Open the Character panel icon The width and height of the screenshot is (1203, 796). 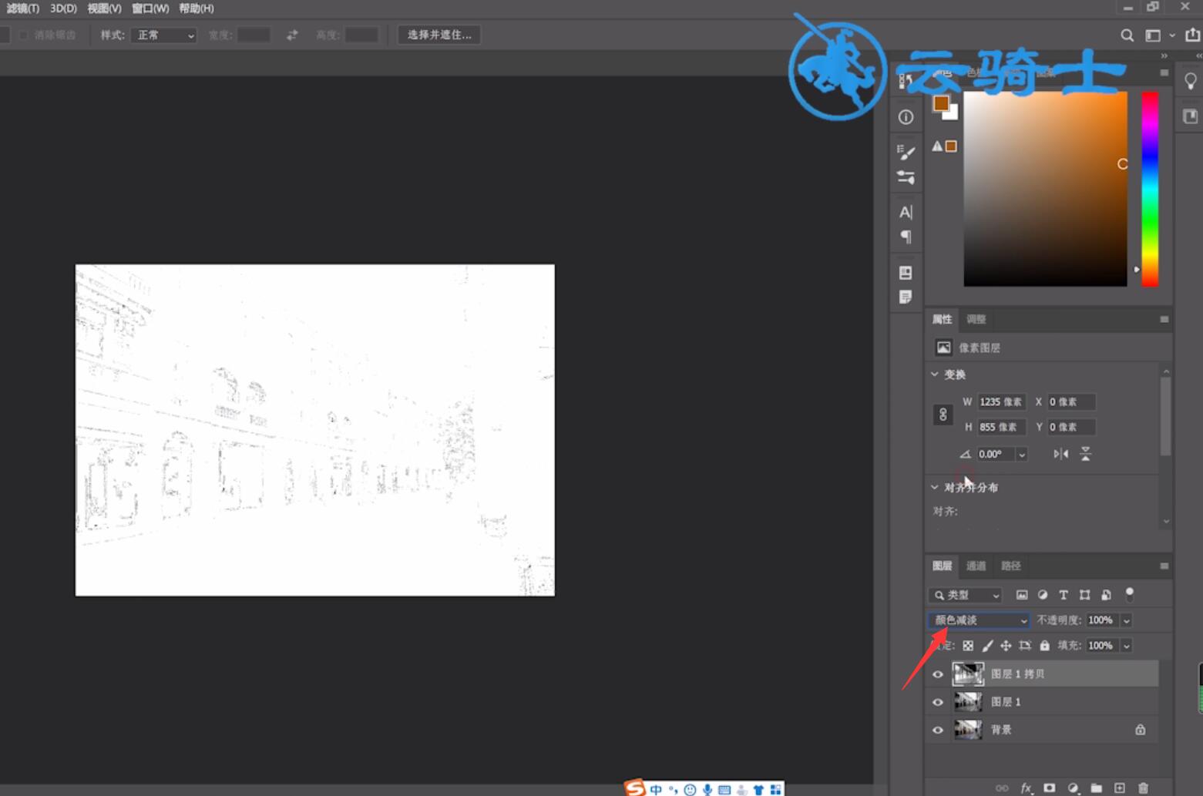[906, 212]
